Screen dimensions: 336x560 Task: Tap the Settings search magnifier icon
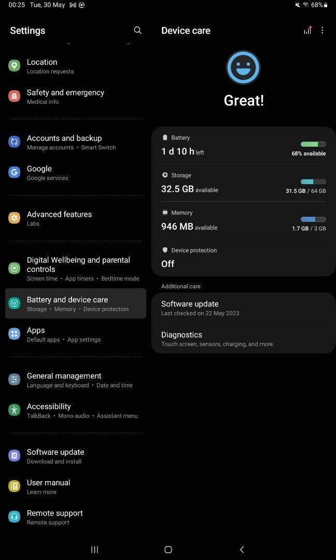(137, 31)
